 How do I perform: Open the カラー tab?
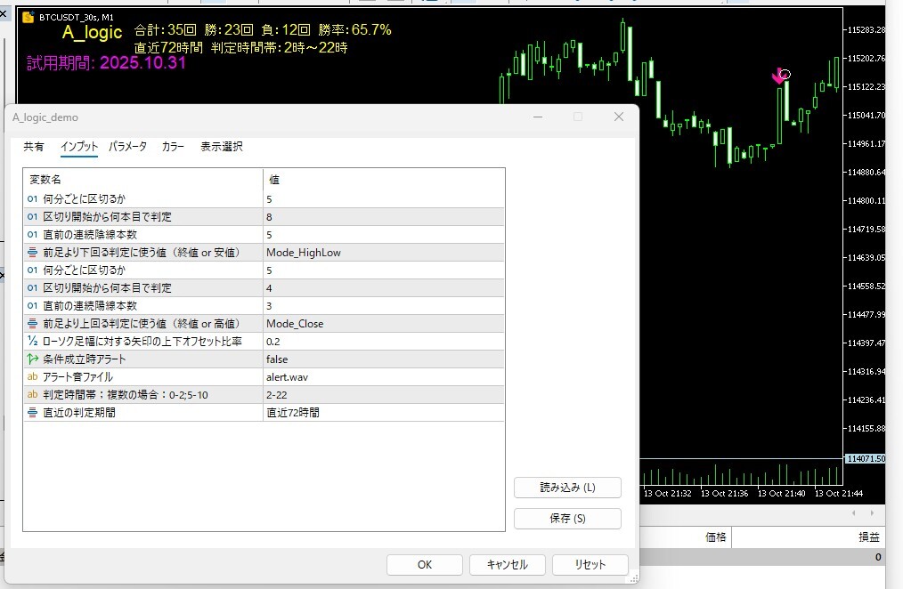coord(173,147)
